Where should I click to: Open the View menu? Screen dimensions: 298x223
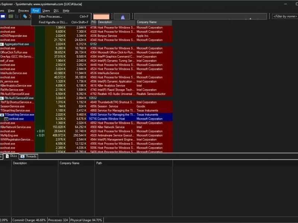pos(11,11)
